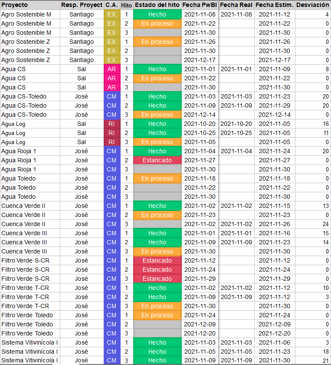Select the Fecha Estim. column header
Image resolution: width=331 pixels, height=365 pixels.
coord(274,5)
